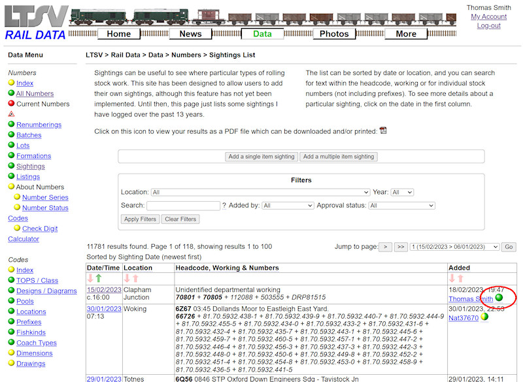
Task: Click the green ascending sort arrow under Date/Time
Action: [98, 279]
